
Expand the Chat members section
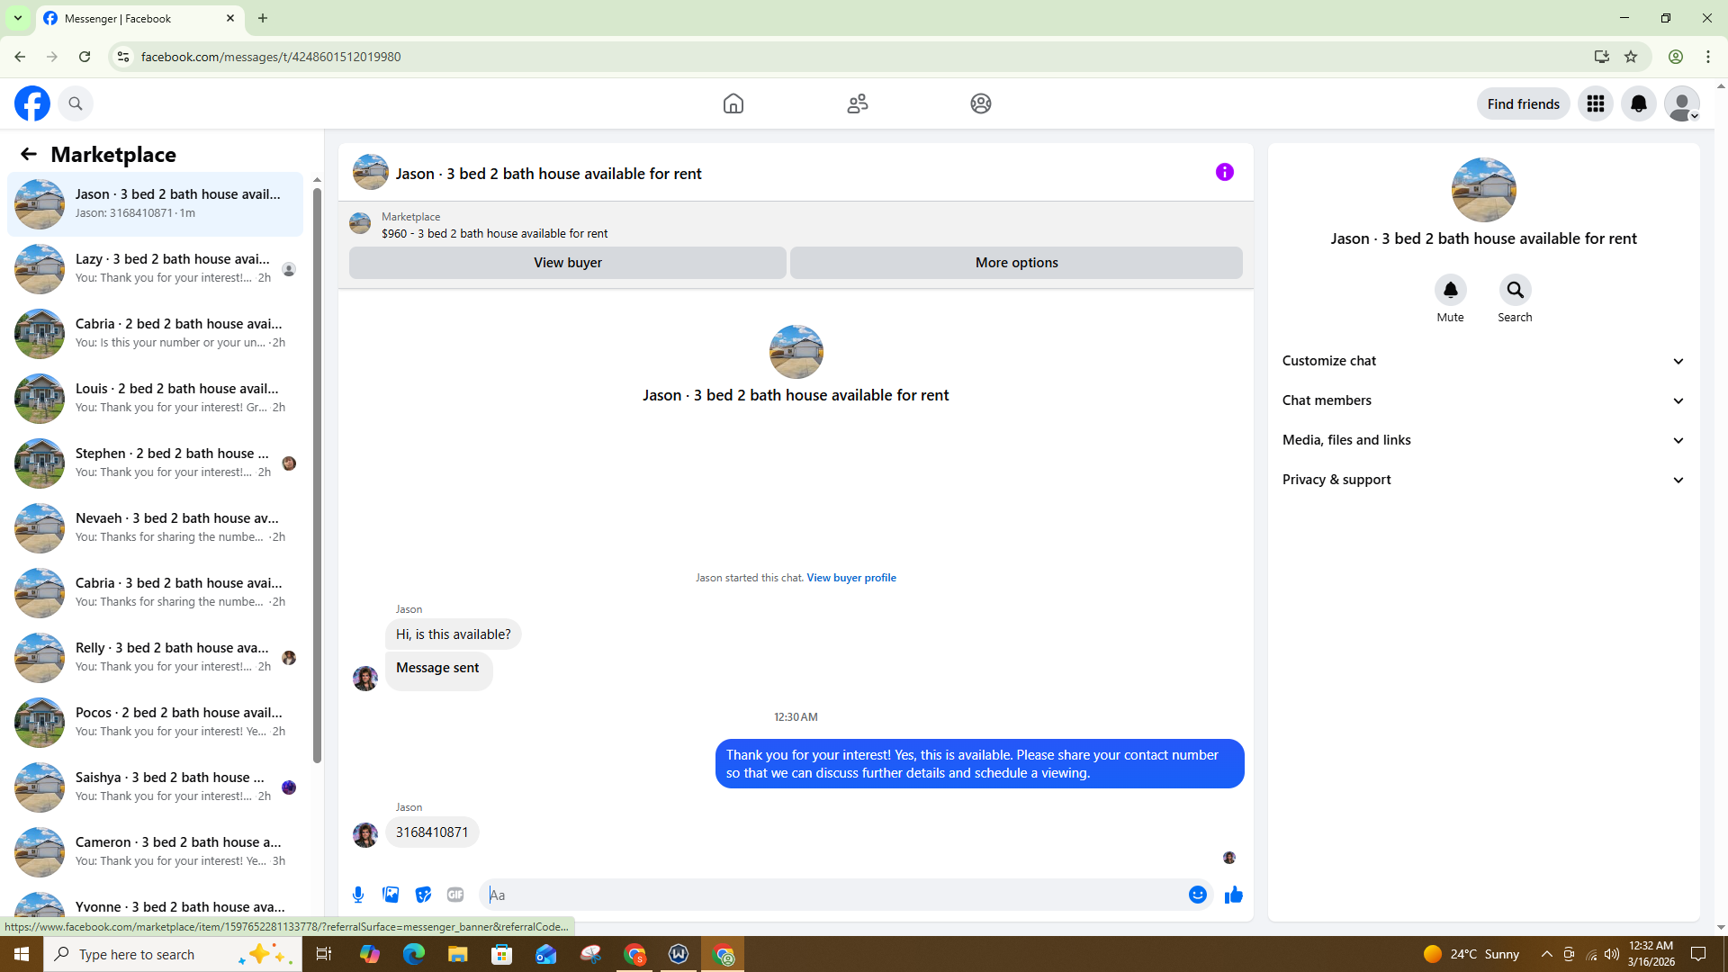click(1482, 400)
